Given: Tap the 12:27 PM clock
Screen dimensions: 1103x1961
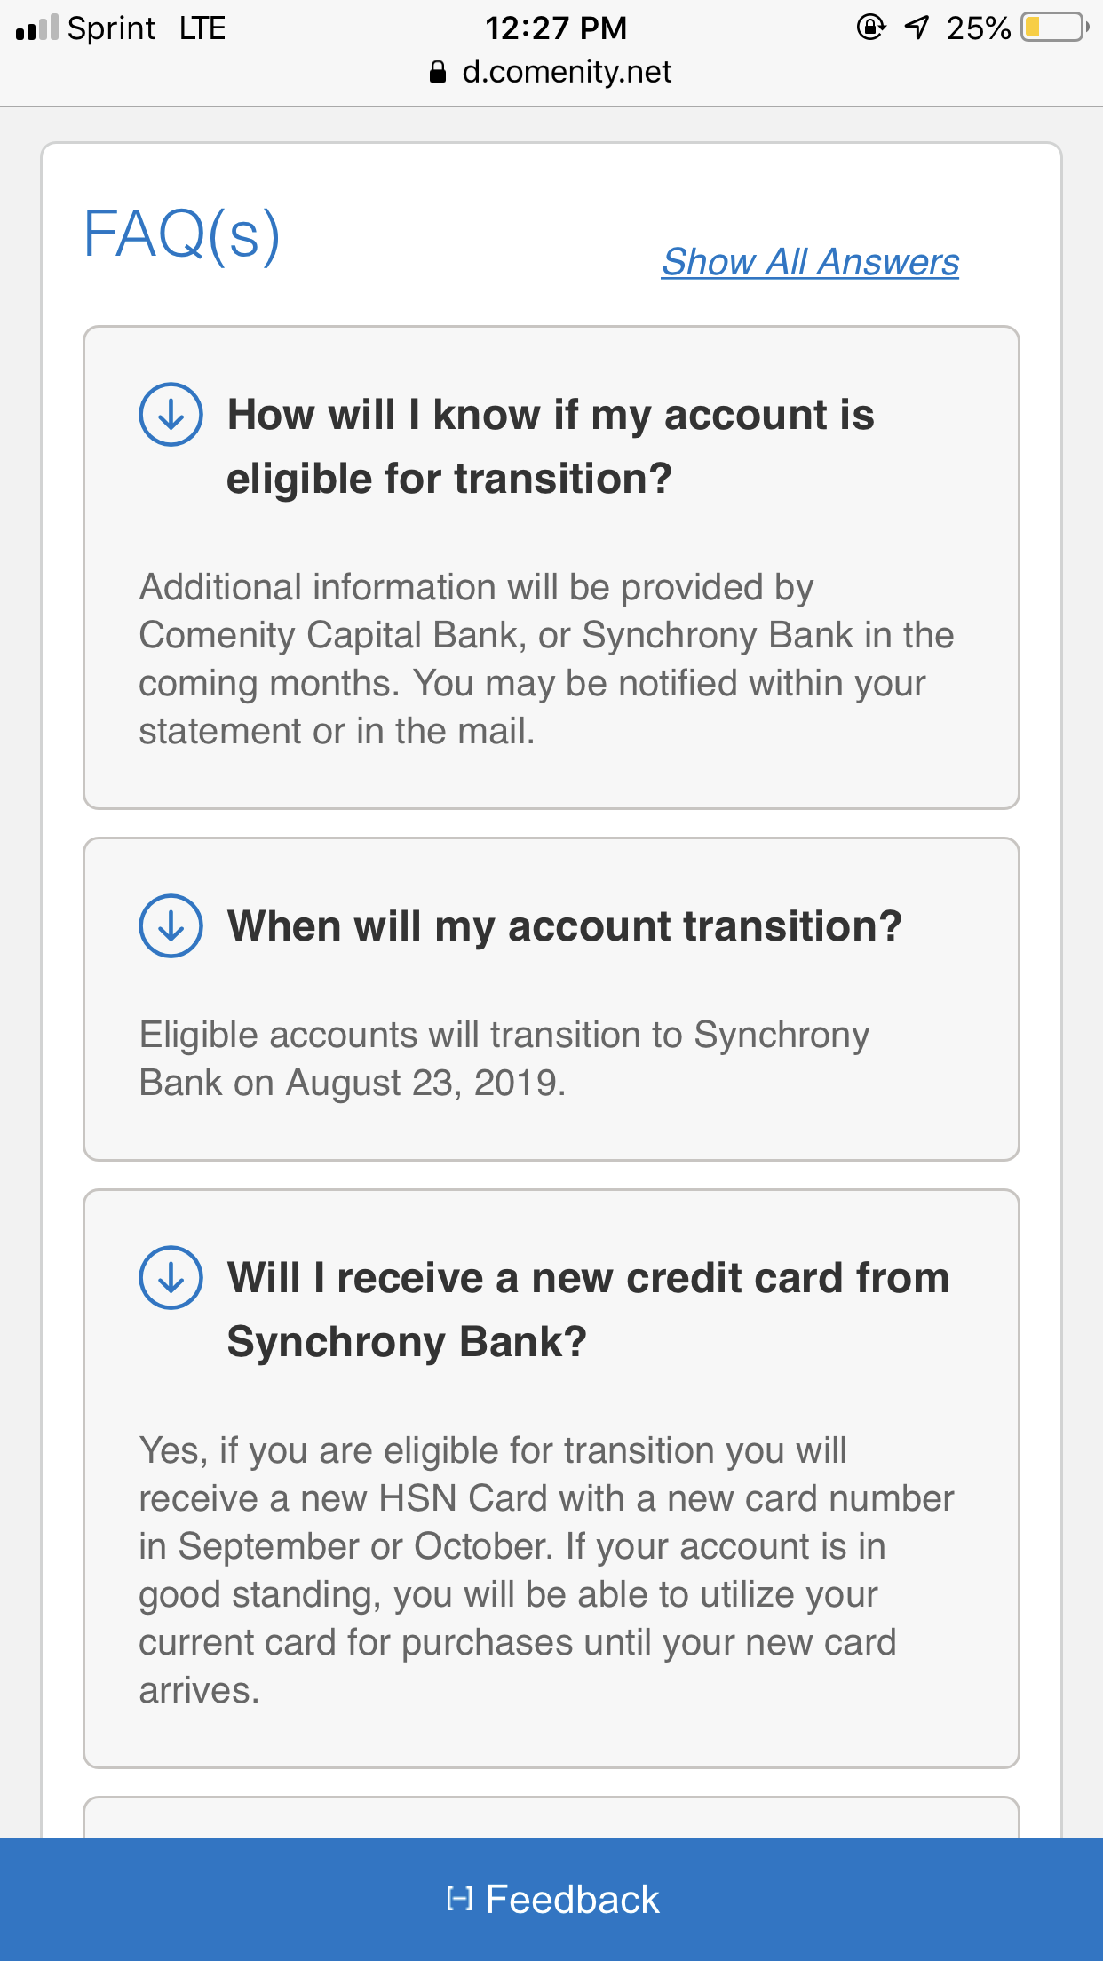Looking at the screenshot, I should click(x=556, y=28).
